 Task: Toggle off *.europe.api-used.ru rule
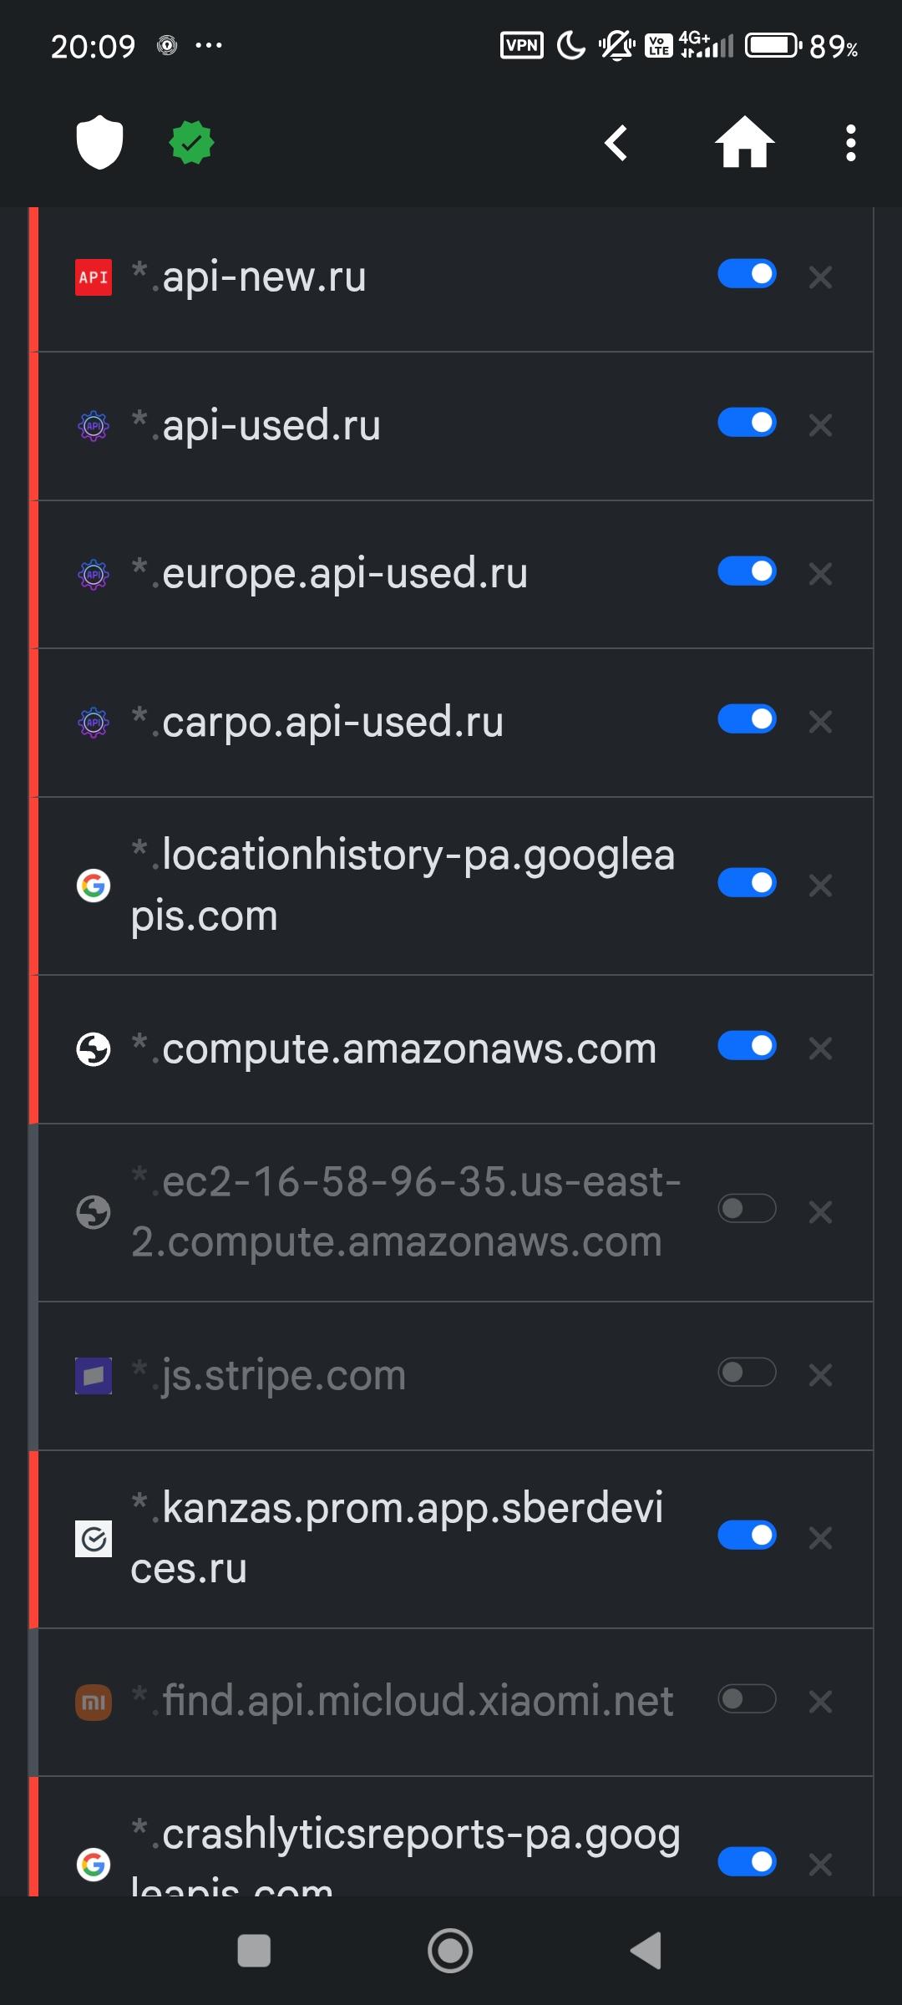pos(747,571)
